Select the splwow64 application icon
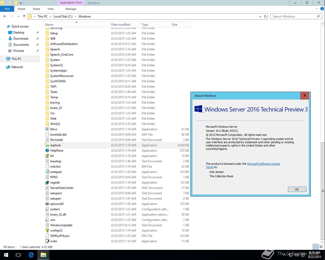This screenshot has width=325, height=260. coord(47,204)
